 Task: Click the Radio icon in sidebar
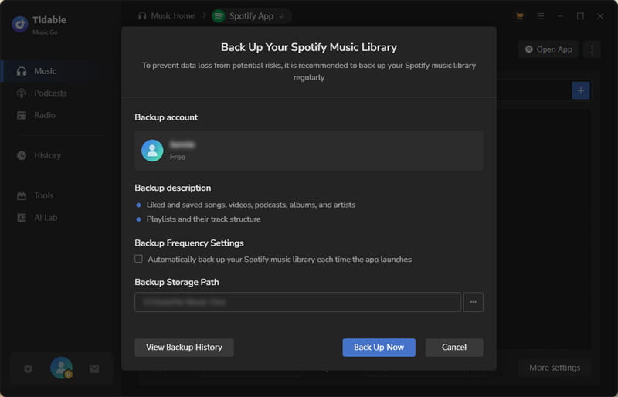[22, 115]
